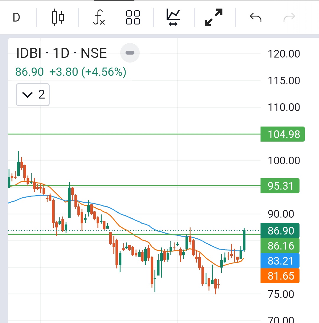Image resolution: width=319 pixels, height=323 pixels.
Task: Click the 100.00 price axis label
Action: (284, 160)
